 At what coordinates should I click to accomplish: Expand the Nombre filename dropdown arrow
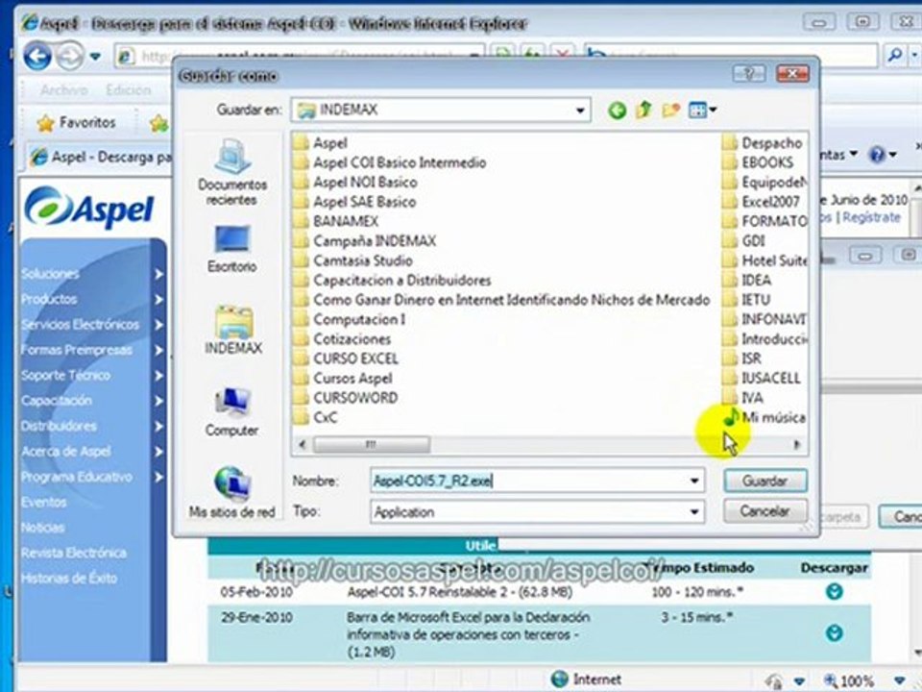point(694,481)
